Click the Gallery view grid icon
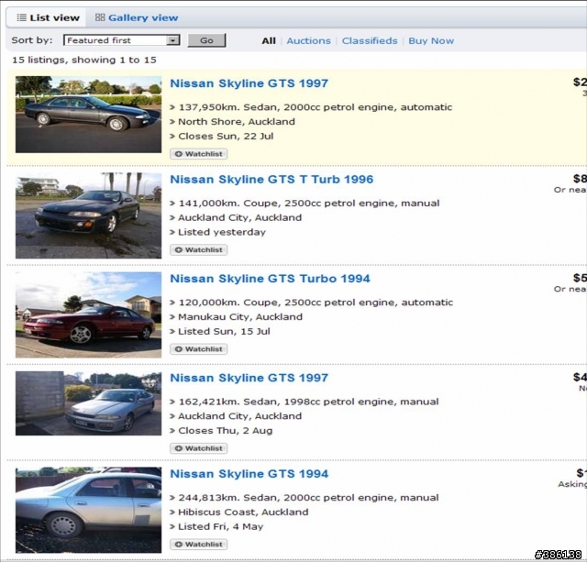Image resolution: width=587 pixels, height=562 pixels. pyautogui.click(x=100, y=17)
